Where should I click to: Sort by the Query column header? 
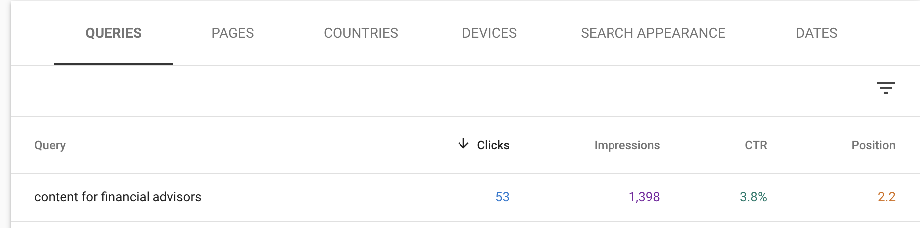click(50, 145)
